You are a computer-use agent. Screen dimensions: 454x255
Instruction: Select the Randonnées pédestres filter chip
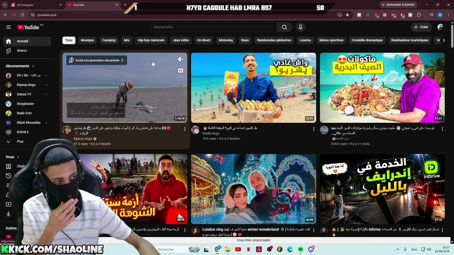[x=274, y=40]
